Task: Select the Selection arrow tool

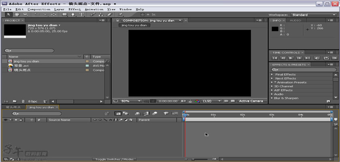Action: tap(8, 15)
